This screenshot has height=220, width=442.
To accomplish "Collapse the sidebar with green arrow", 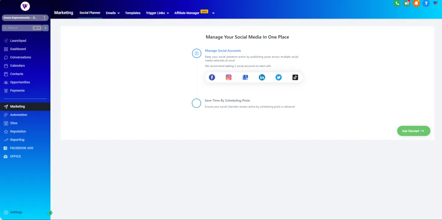I will pos(50,213).
